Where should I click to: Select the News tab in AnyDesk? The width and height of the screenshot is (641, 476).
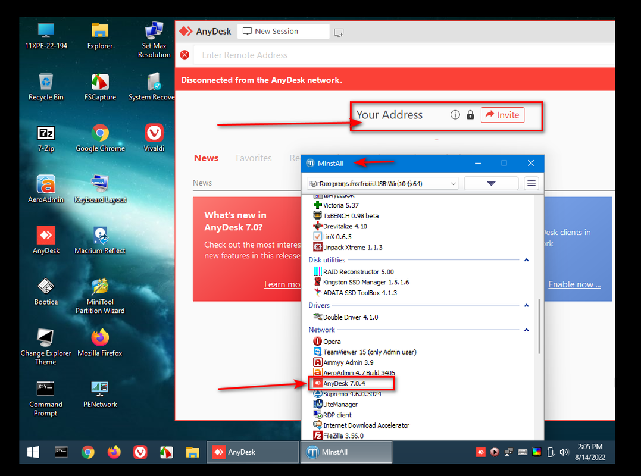(206, 158)
